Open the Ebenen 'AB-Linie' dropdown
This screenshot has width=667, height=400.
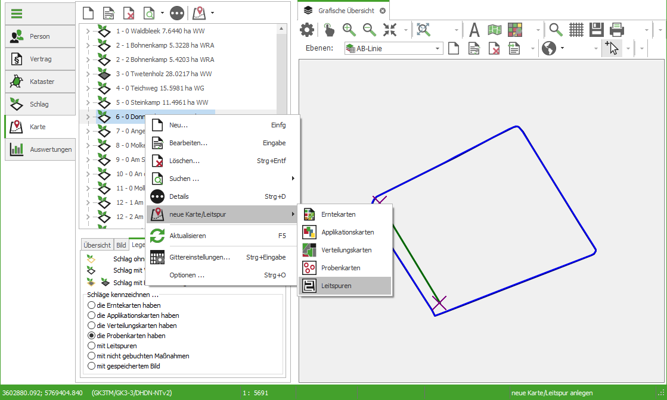click(438, 49)
